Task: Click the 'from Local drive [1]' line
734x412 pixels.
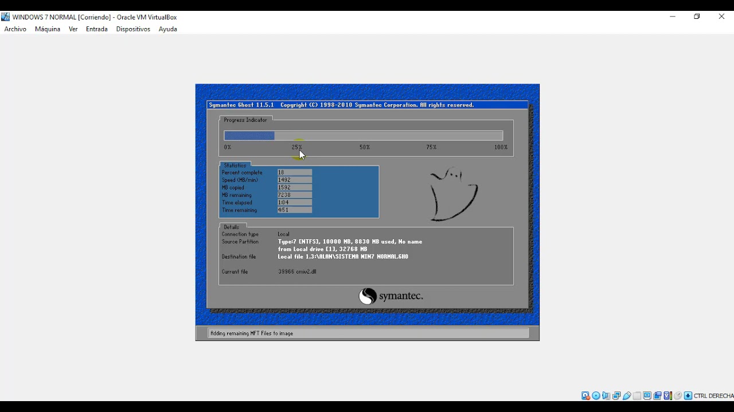Action: point(323,249)
